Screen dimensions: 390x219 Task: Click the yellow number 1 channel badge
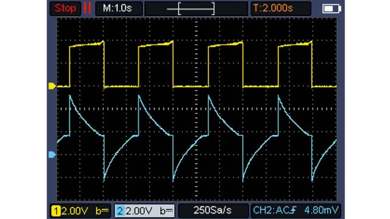click(x=56, y=211)
